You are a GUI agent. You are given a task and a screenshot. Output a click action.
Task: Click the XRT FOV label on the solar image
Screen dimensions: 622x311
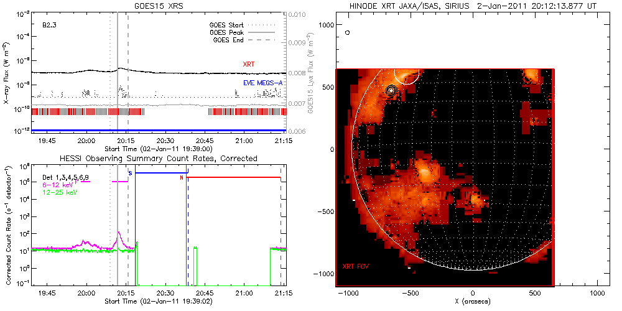(x=357, y=266)
